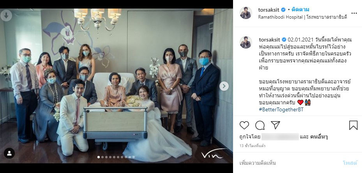Image resolution: width=362 pixels, height=173 pixels.
Task: Open comments with the speech bubble icon
Action: 260,125
